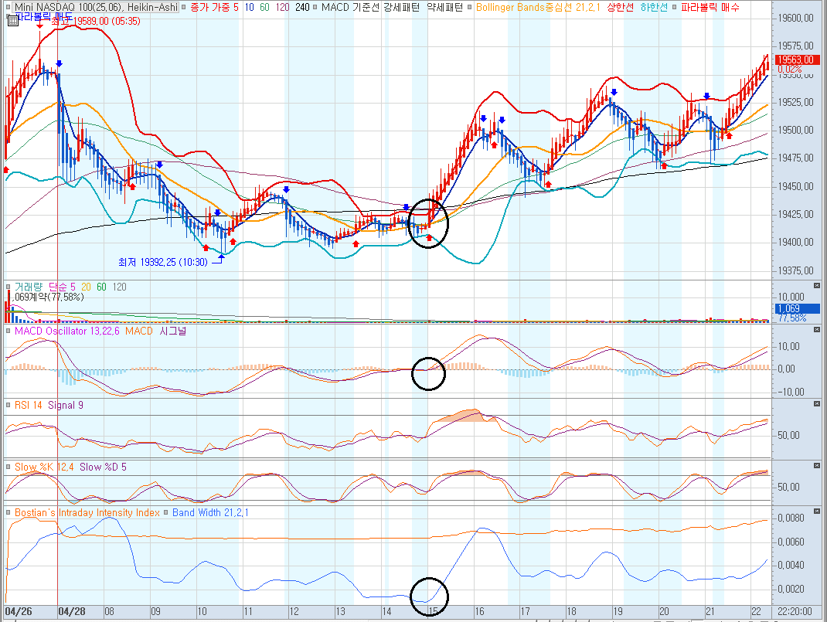Toggle the square marker before 거래량 indicator
The width and height of the screenshot is (827, 622).
coord(8,287)
